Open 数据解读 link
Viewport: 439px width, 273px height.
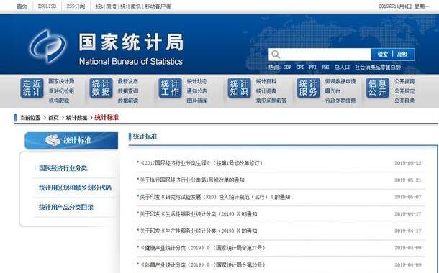128,101
